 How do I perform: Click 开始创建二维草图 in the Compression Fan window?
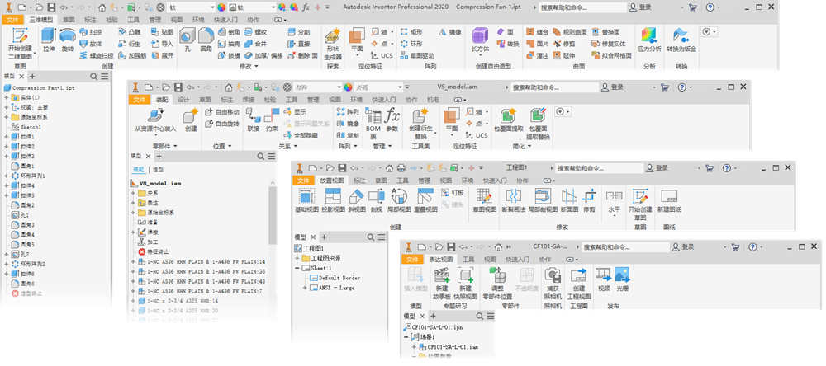(x=20, y=43)
